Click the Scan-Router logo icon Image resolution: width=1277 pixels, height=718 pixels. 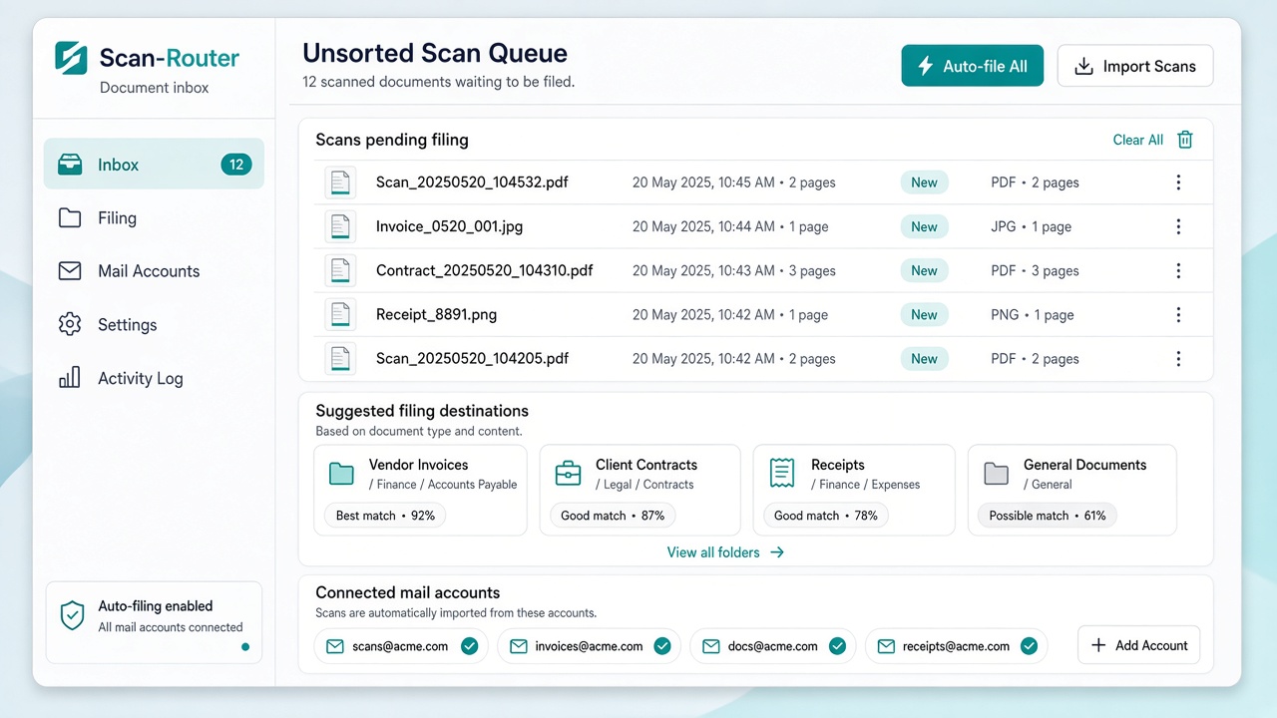[x=72, y=58]
